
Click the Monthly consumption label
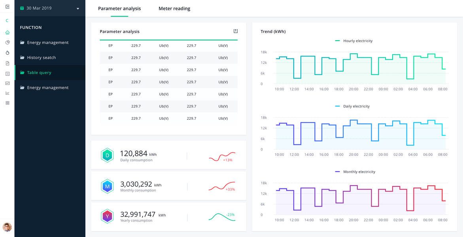pos(138,190)
